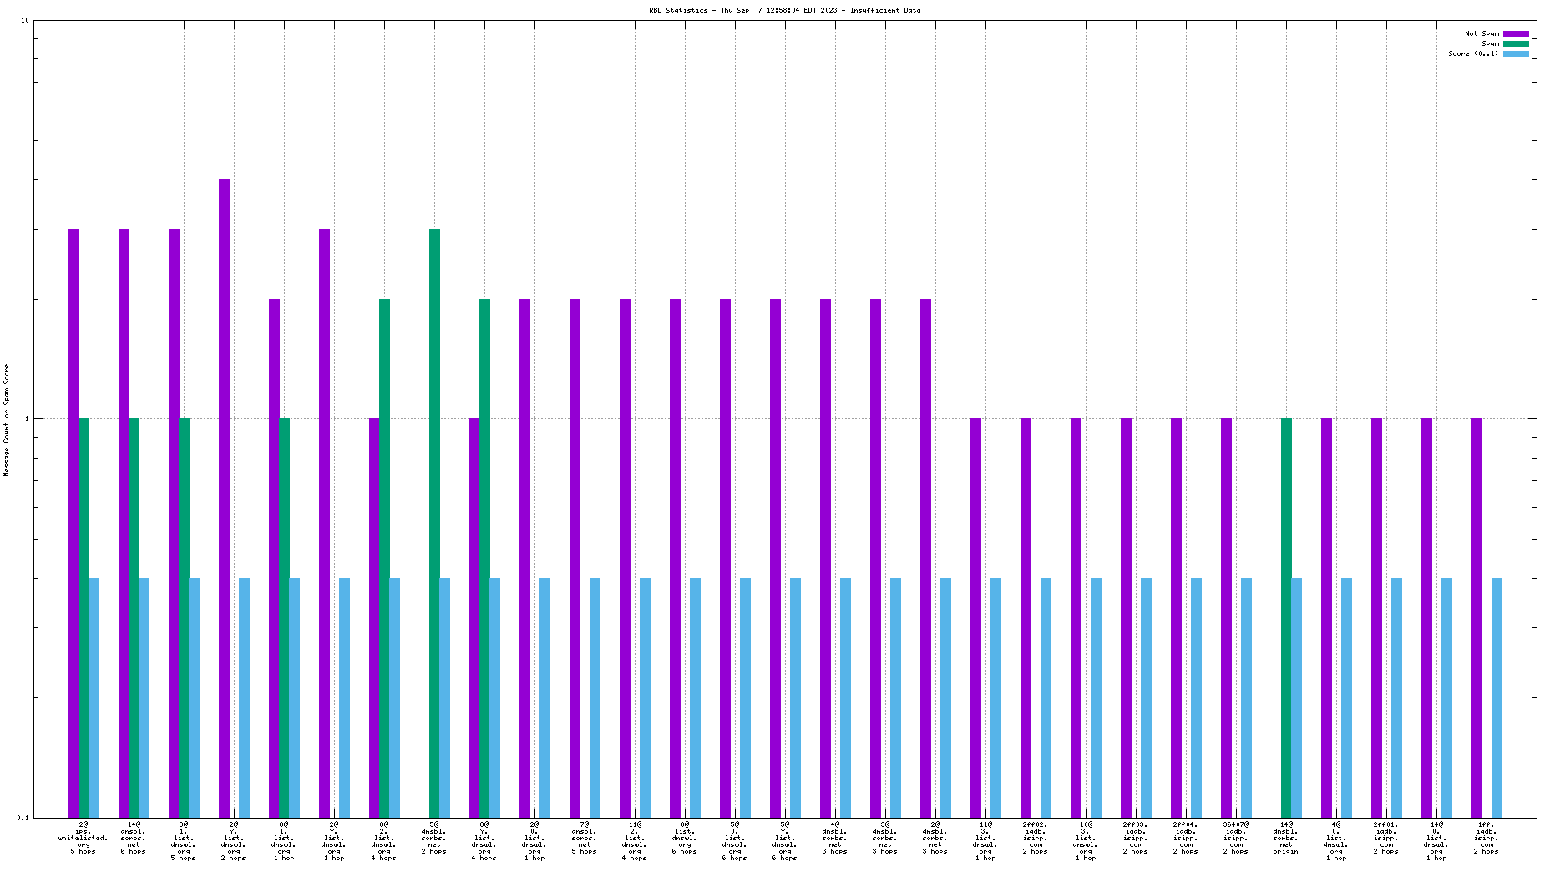Click the purple bar above 1ff. iadb.isipp.com
Screen dimensions: 1550x872
1477,617
